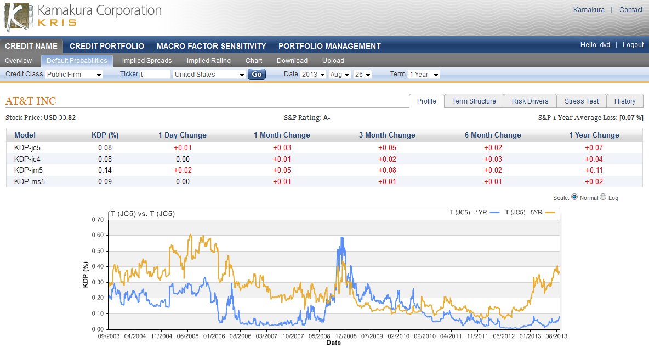Viewport: 649px width, 348px height.
Task: Open the Contact link
Action: point(631,9)
